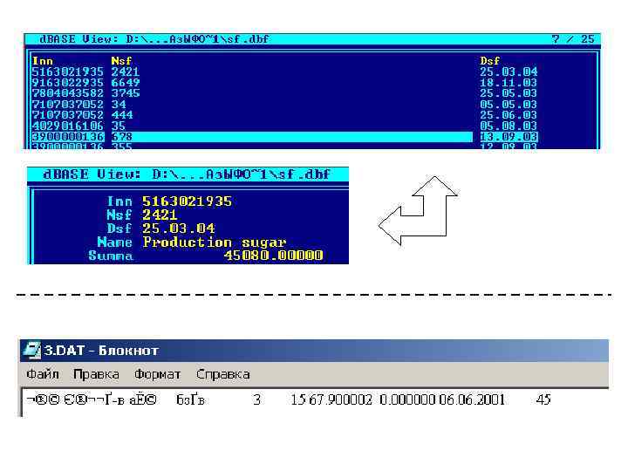
Task: Click Nsf value 2421 in the table
Action: 126,72
